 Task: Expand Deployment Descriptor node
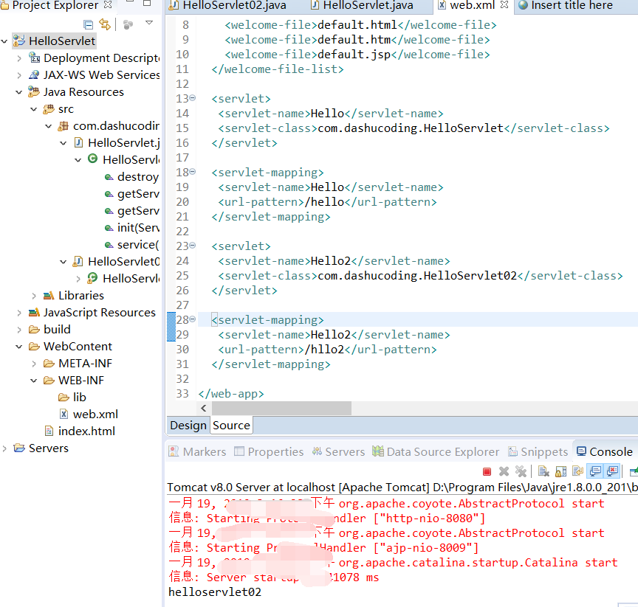[x=19, y=58]
